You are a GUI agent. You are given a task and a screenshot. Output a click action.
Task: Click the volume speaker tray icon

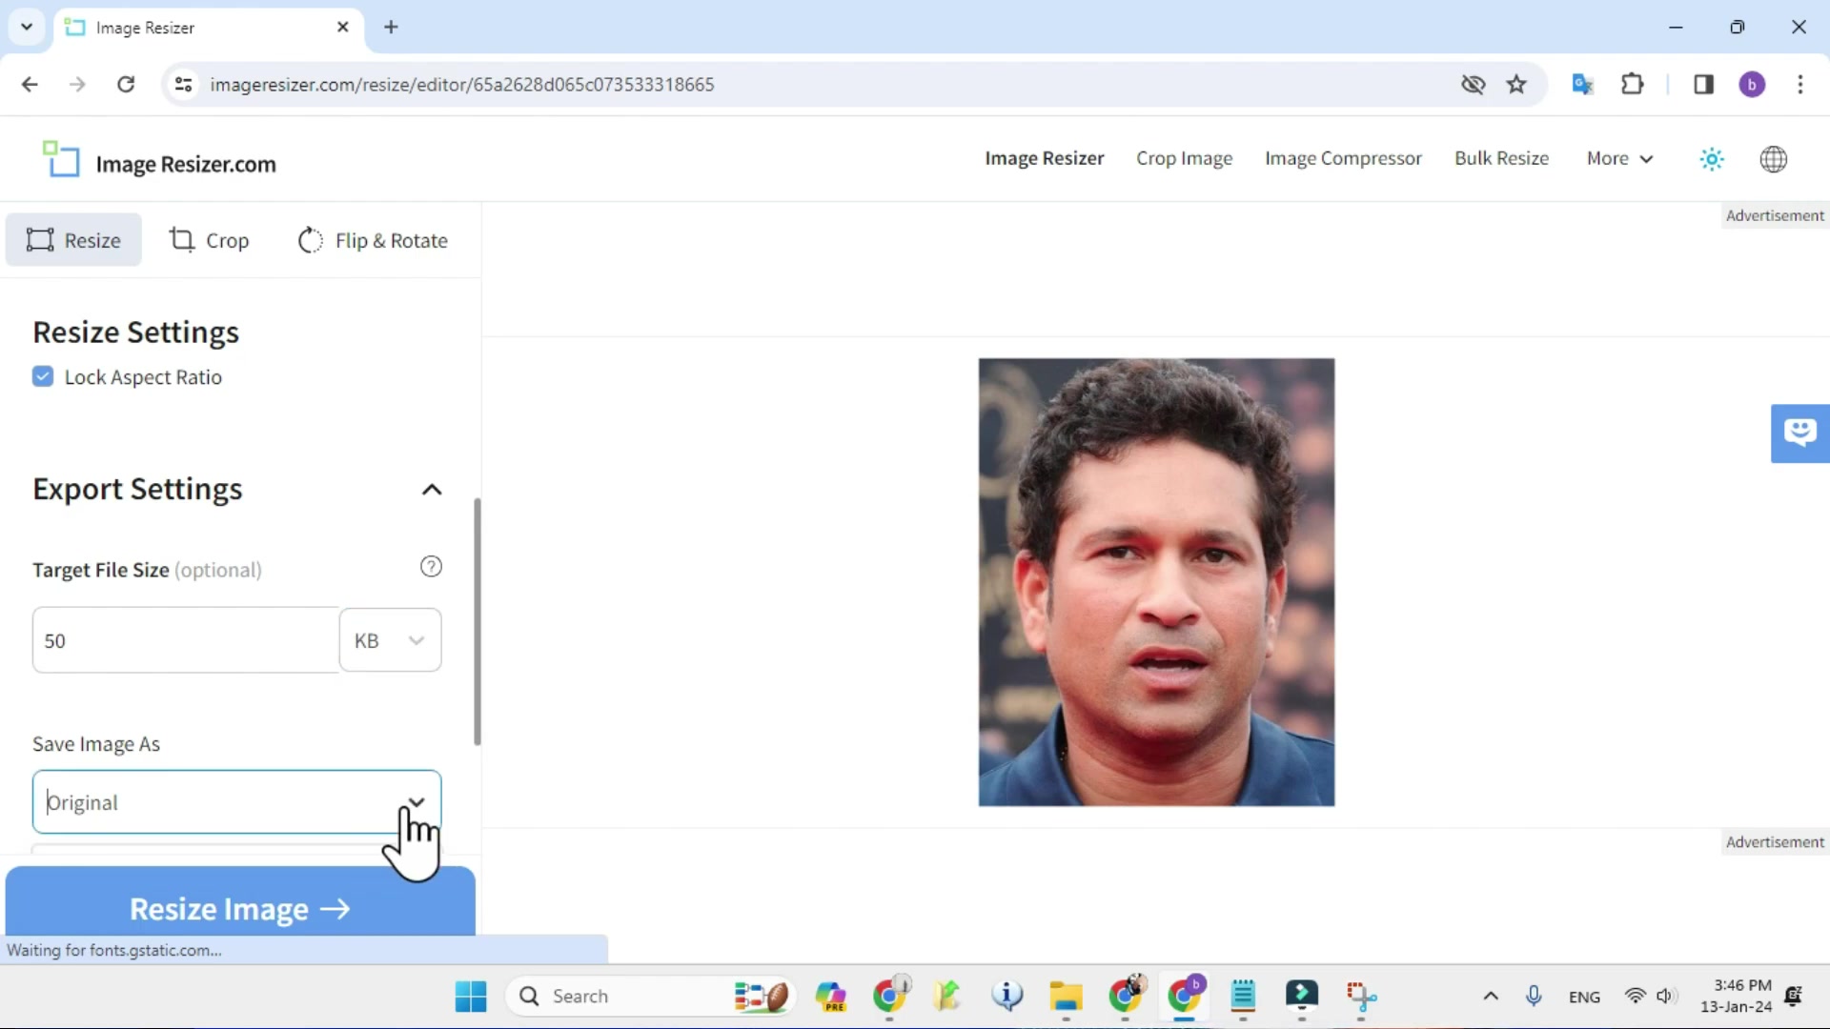point(1665,996)
